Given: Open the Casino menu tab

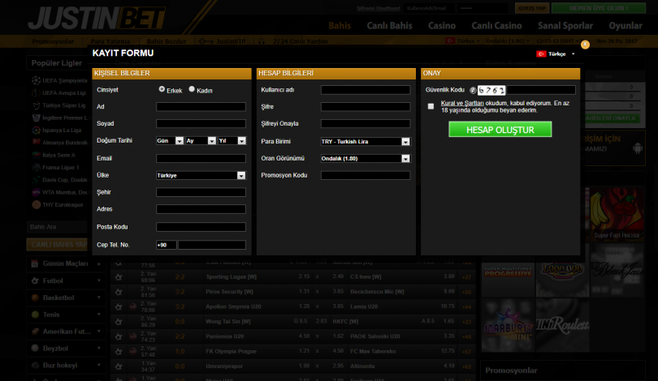Looking at the screenshot, I should [441, 26].
